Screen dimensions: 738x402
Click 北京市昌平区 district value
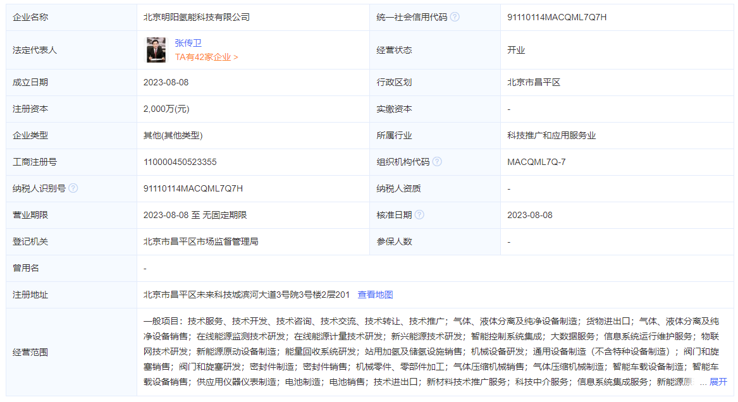(534, 82)
